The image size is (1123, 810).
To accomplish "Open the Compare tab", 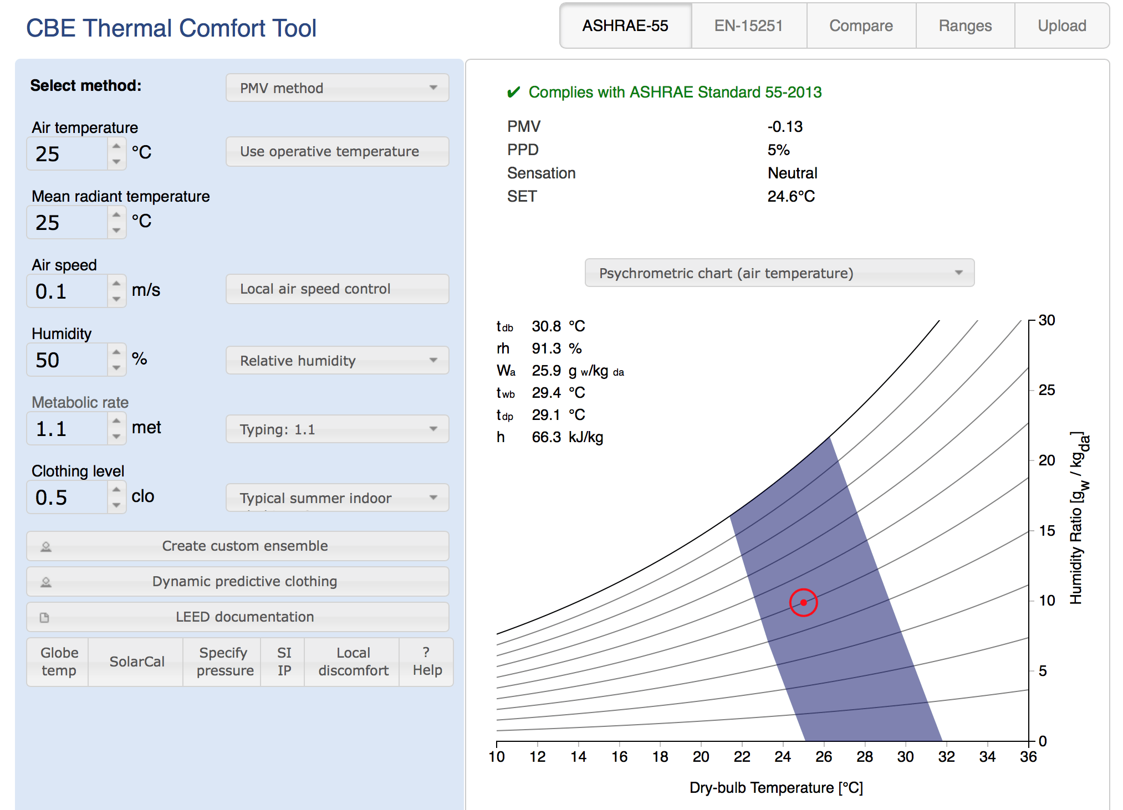I will click(860, 26).
